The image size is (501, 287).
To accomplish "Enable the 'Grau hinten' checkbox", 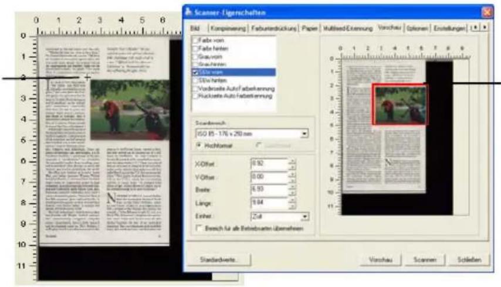I will [x=195, y=64].
